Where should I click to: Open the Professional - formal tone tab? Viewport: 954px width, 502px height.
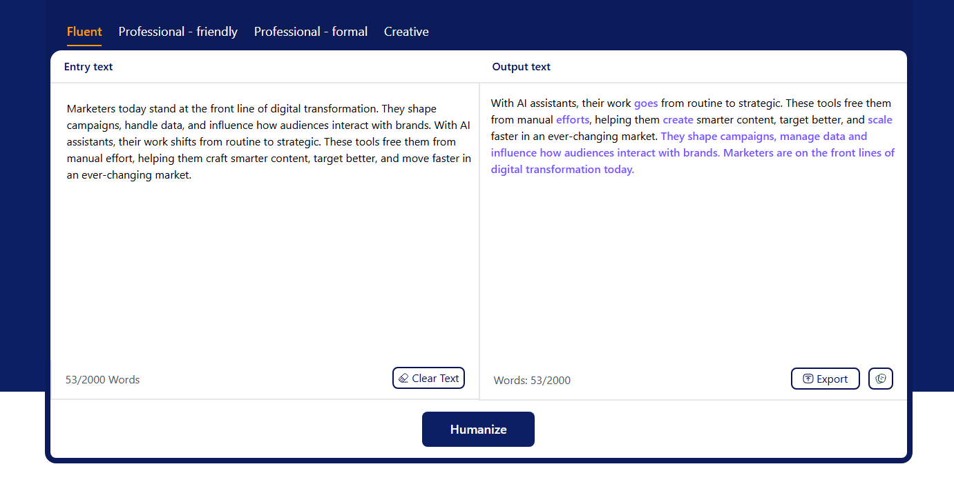[310, 31]
